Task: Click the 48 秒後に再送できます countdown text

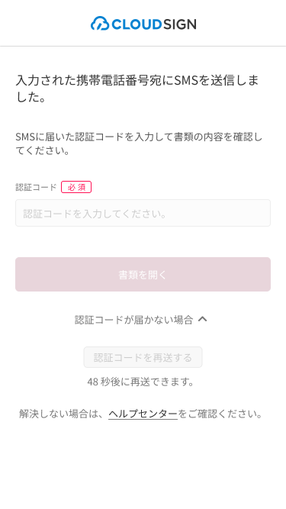Action: click(141, 382)
